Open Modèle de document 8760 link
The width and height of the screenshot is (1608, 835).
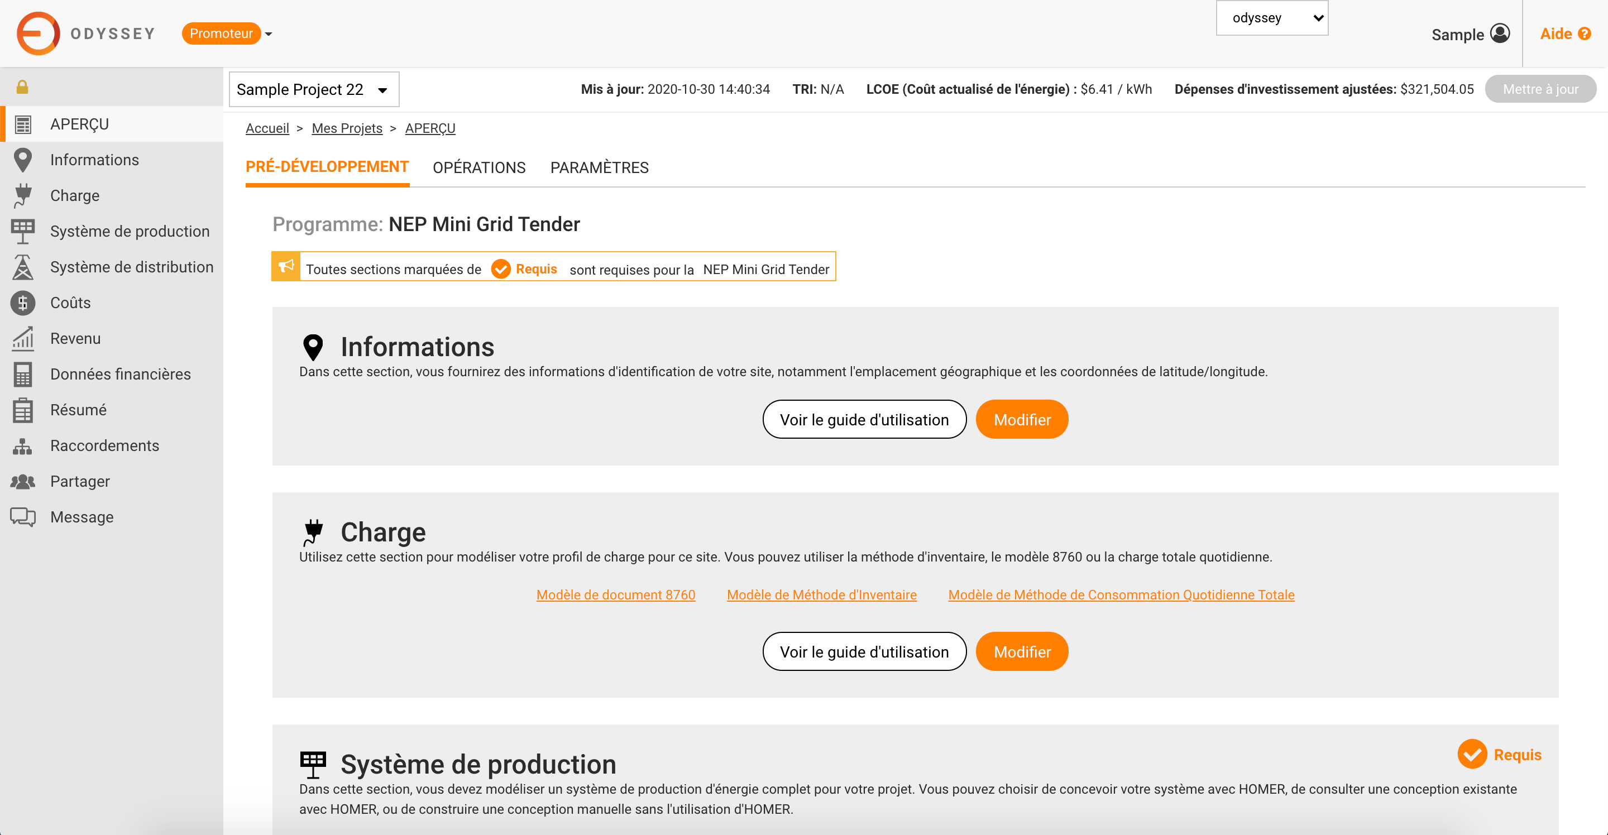(x=615, y=595)
